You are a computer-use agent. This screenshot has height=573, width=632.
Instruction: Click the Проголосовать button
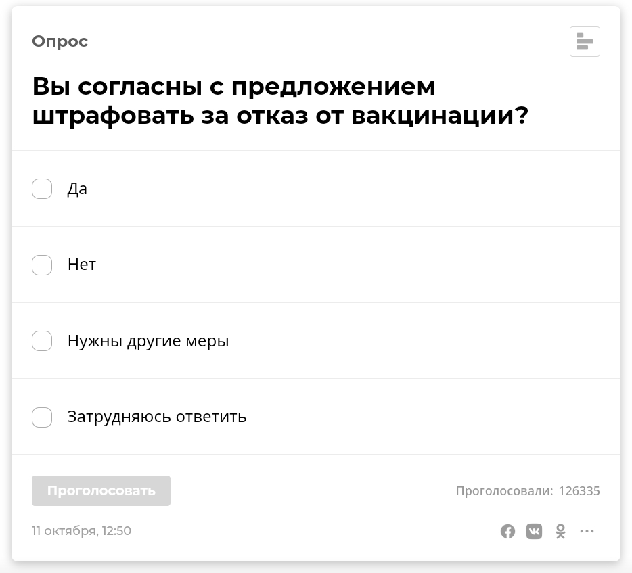pos(101,490)
